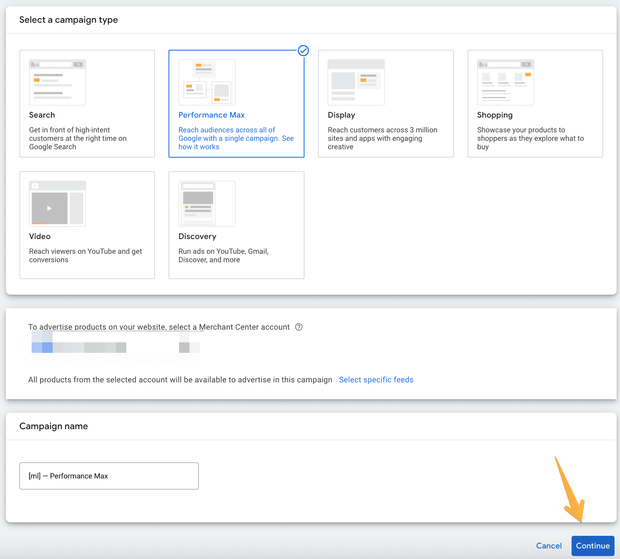
Task: Click the blue Continue button
Action: click(593, 546)
